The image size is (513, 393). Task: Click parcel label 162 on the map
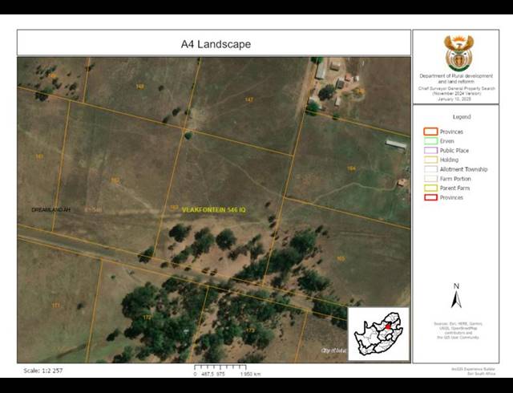tap(115, 180)
